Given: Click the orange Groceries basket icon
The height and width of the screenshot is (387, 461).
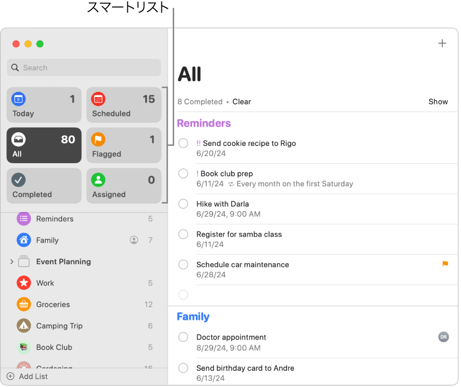Looking at the screenshot, I should coord(24,305).
